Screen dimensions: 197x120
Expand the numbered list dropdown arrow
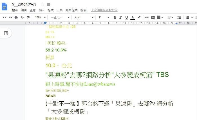pyautogui.click(x=192, y=18)
